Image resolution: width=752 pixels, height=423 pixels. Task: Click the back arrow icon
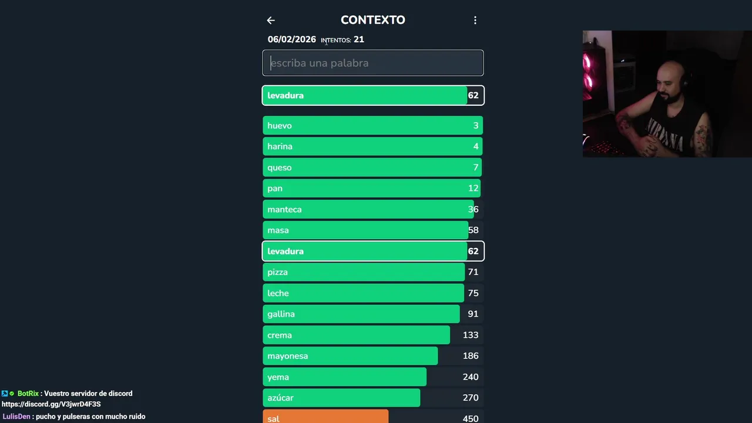point(271,21)
